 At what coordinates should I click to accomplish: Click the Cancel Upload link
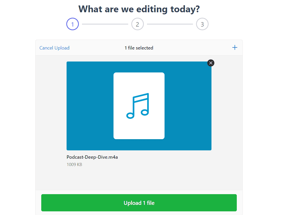(x=54, y=48)
